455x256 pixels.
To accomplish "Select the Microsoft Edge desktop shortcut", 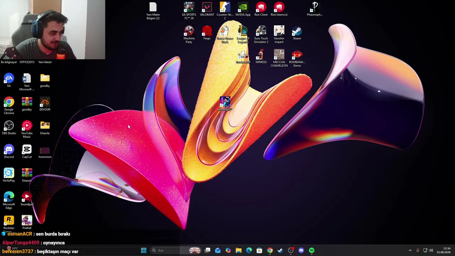I will click(x=9, y=201).
